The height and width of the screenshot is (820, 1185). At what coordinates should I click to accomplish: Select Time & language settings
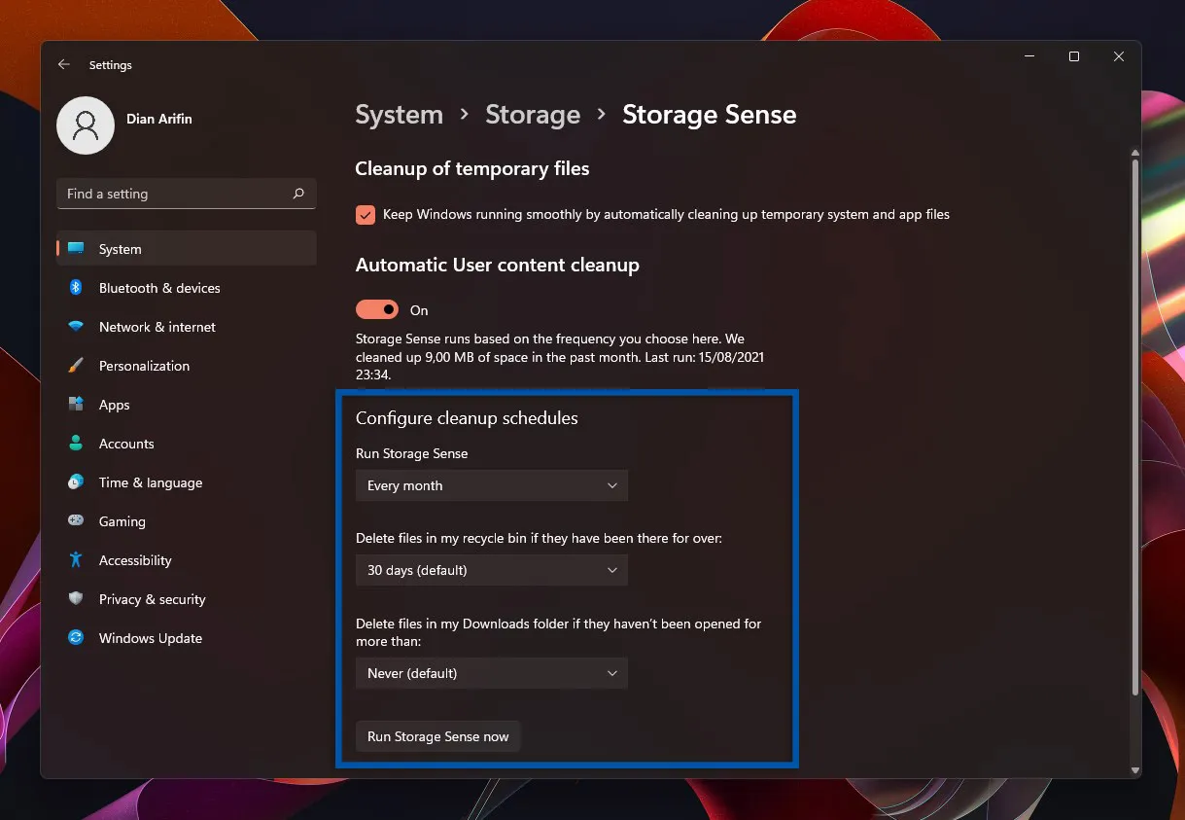(x=150, y=482)
